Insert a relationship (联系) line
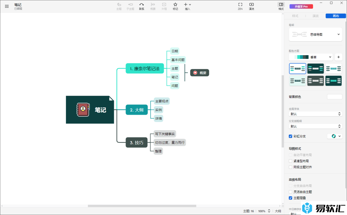 pos(142,6)
